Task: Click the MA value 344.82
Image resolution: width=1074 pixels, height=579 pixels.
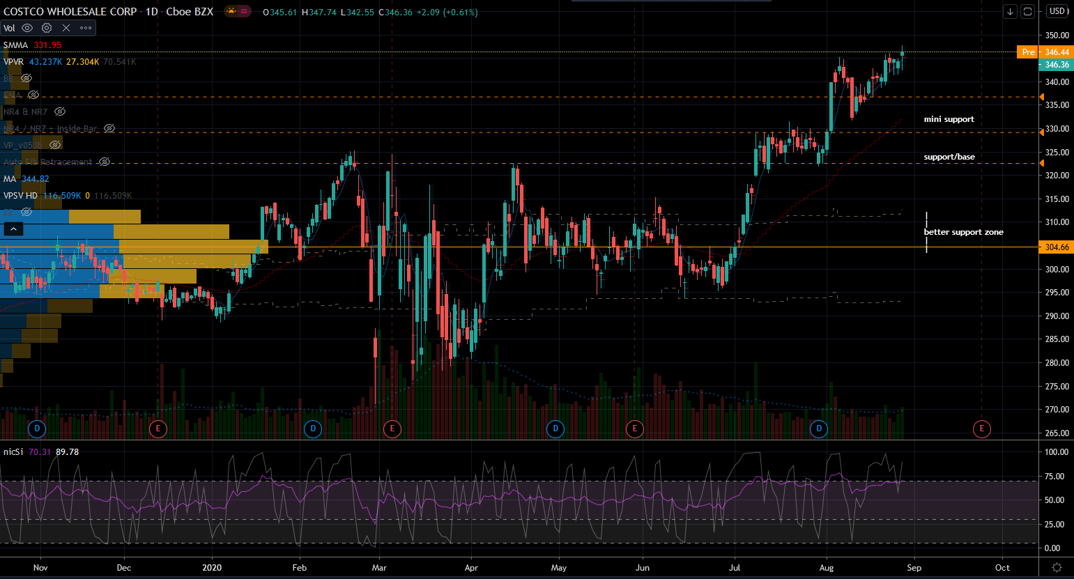Action: click(x=36, y=178)
